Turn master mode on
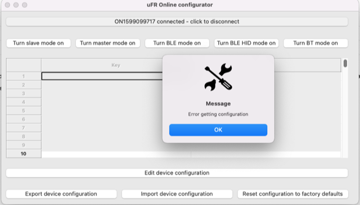 (x=108, y=43)
